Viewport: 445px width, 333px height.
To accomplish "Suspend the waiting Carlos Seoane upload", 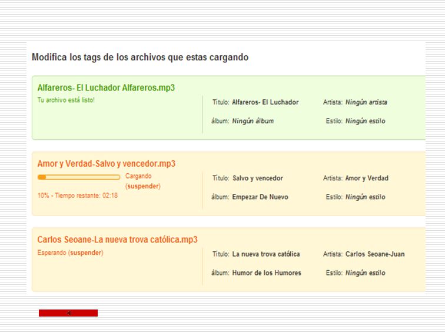I will click(86, 253).
